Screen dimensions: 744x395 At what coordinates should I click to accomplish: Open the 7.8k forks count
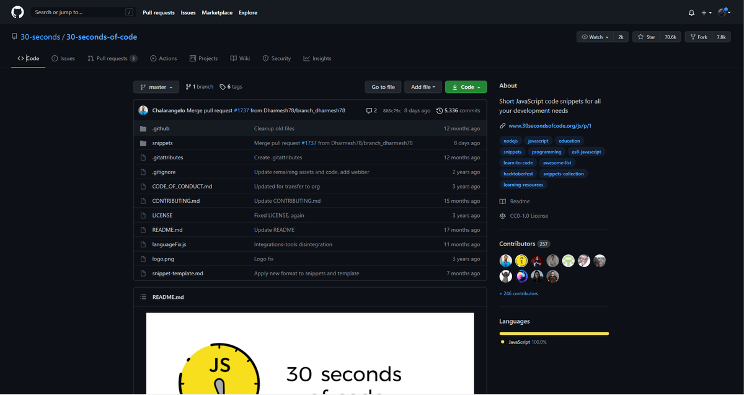click(721, 37)
